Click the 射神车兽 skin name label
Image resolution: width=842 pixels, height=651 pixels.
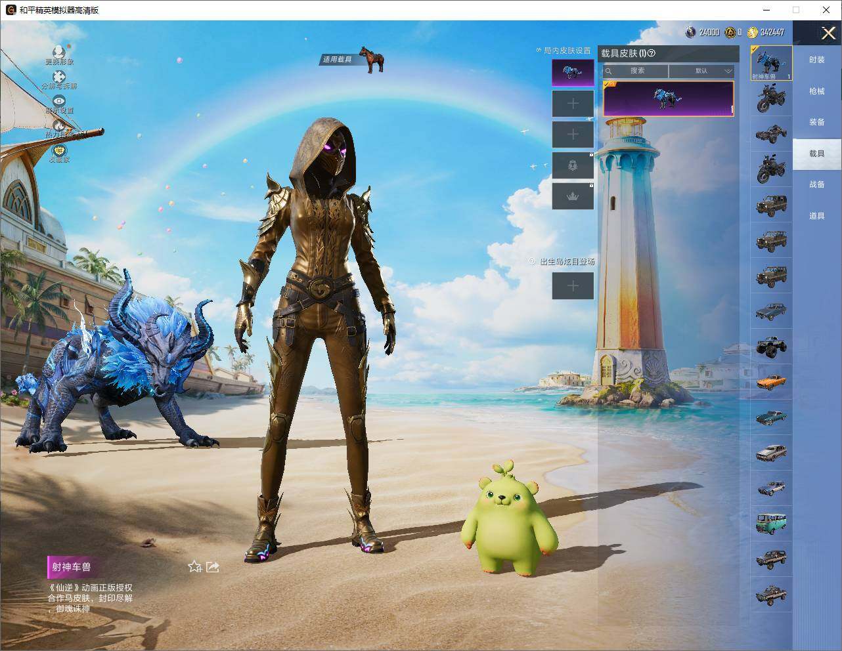click(x=72, y=567)
